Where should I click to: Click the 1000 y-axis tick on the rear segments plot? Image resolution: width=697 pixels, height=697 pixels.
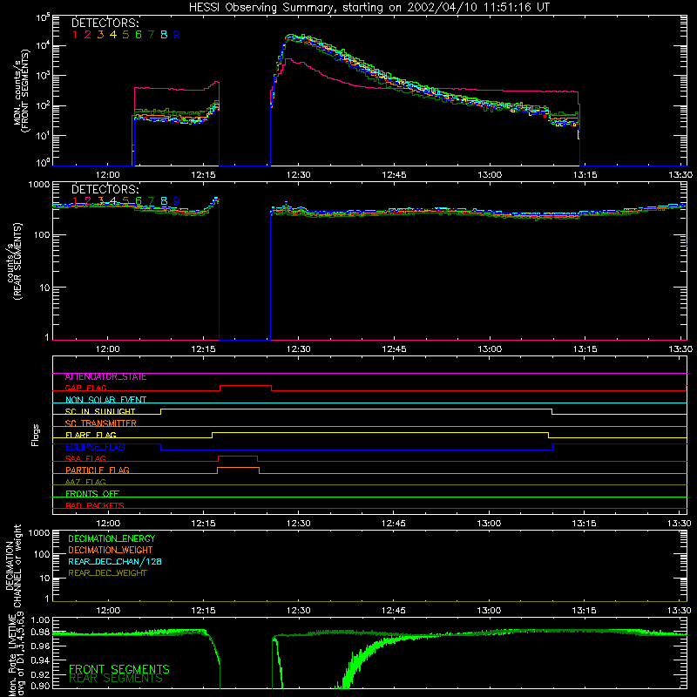pos(39,185)
